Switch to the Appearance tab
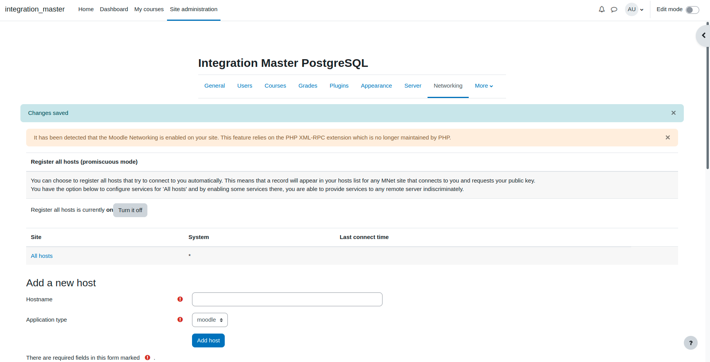The width and height of the screenshot is (710, 362). pos(376,86)
